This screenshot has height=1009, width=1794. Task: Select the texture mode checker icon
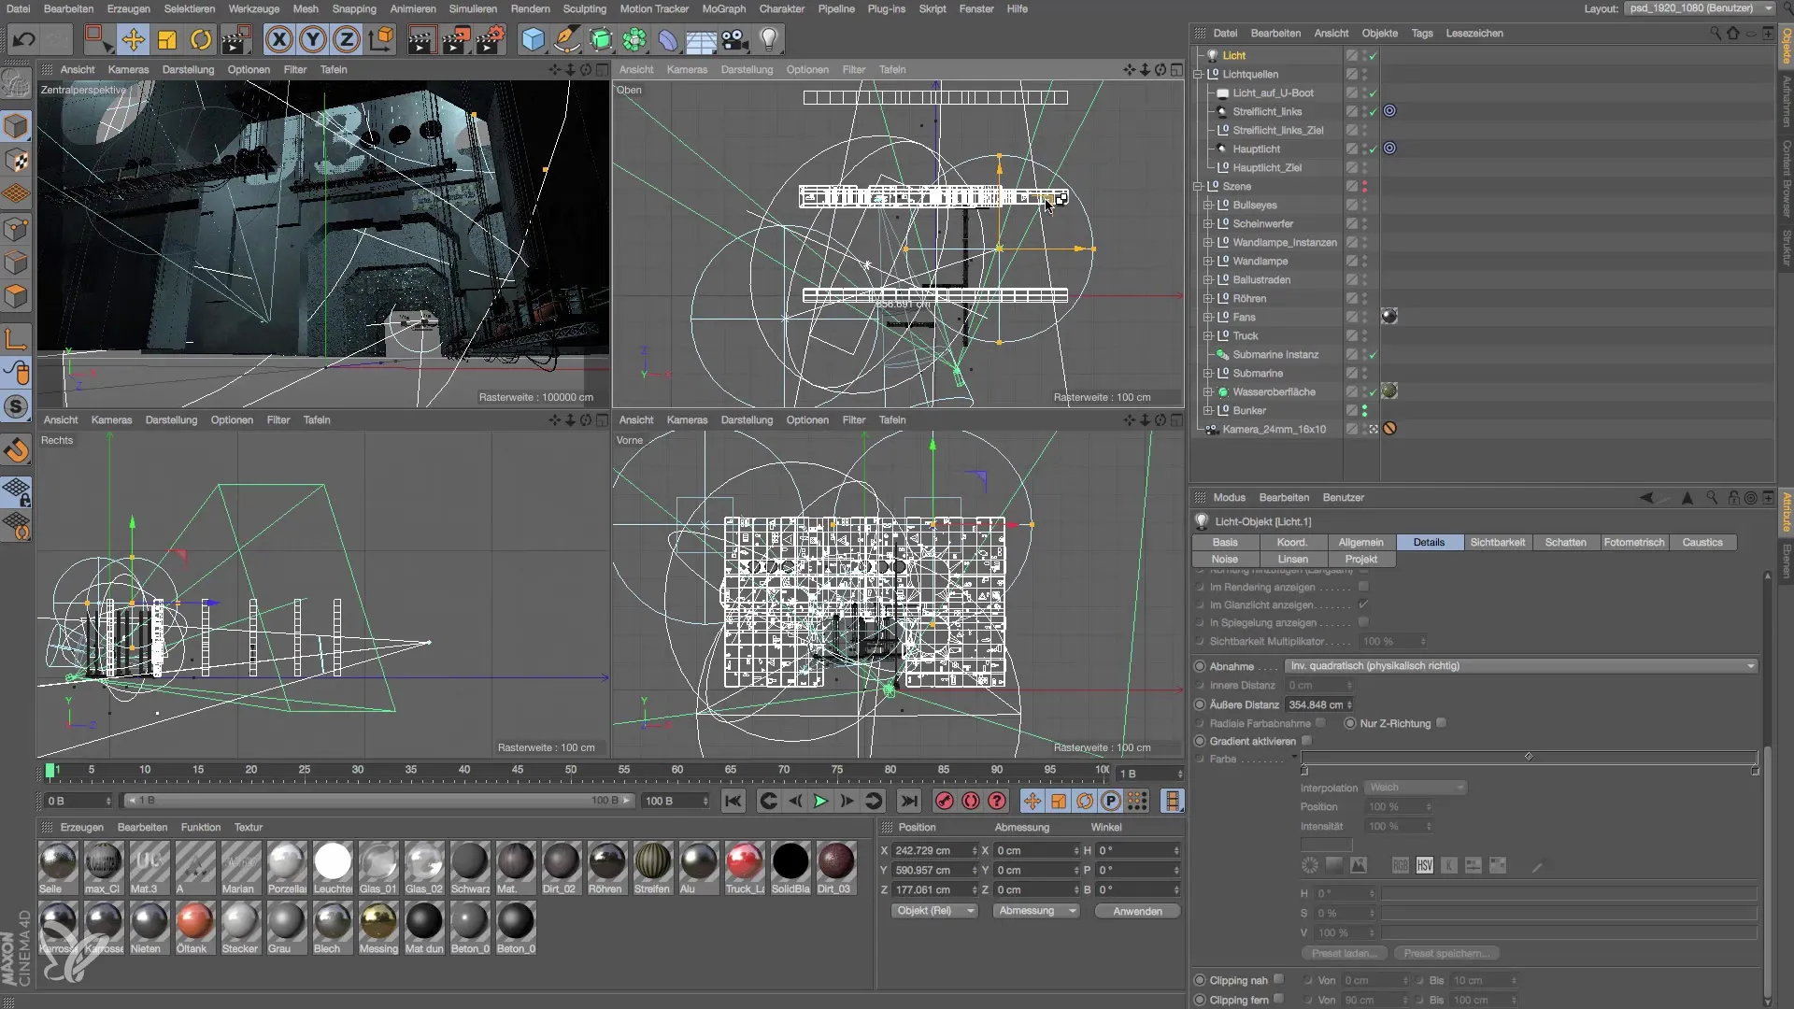(17, 161)
